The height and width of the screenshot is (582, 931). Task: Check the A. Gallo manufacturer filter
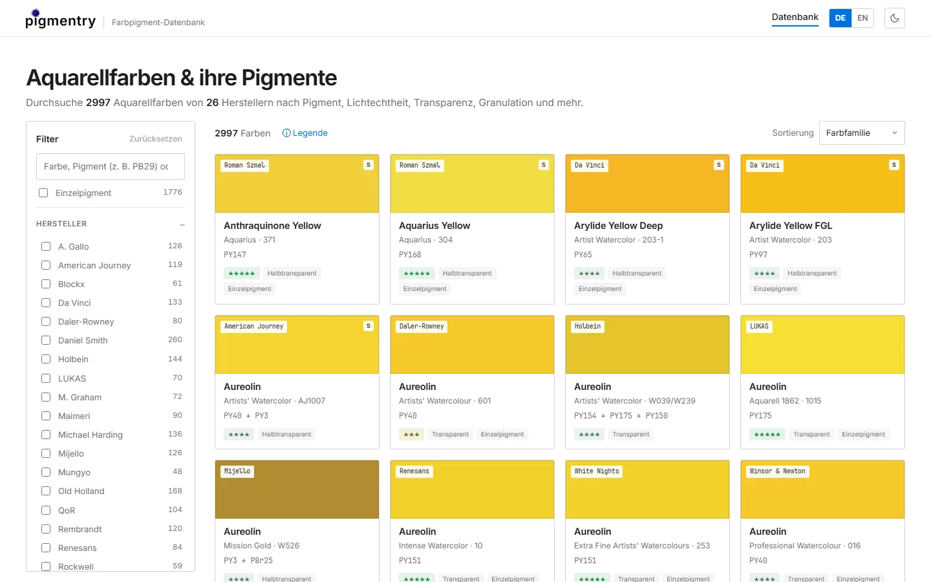click(x=46, y=246)
